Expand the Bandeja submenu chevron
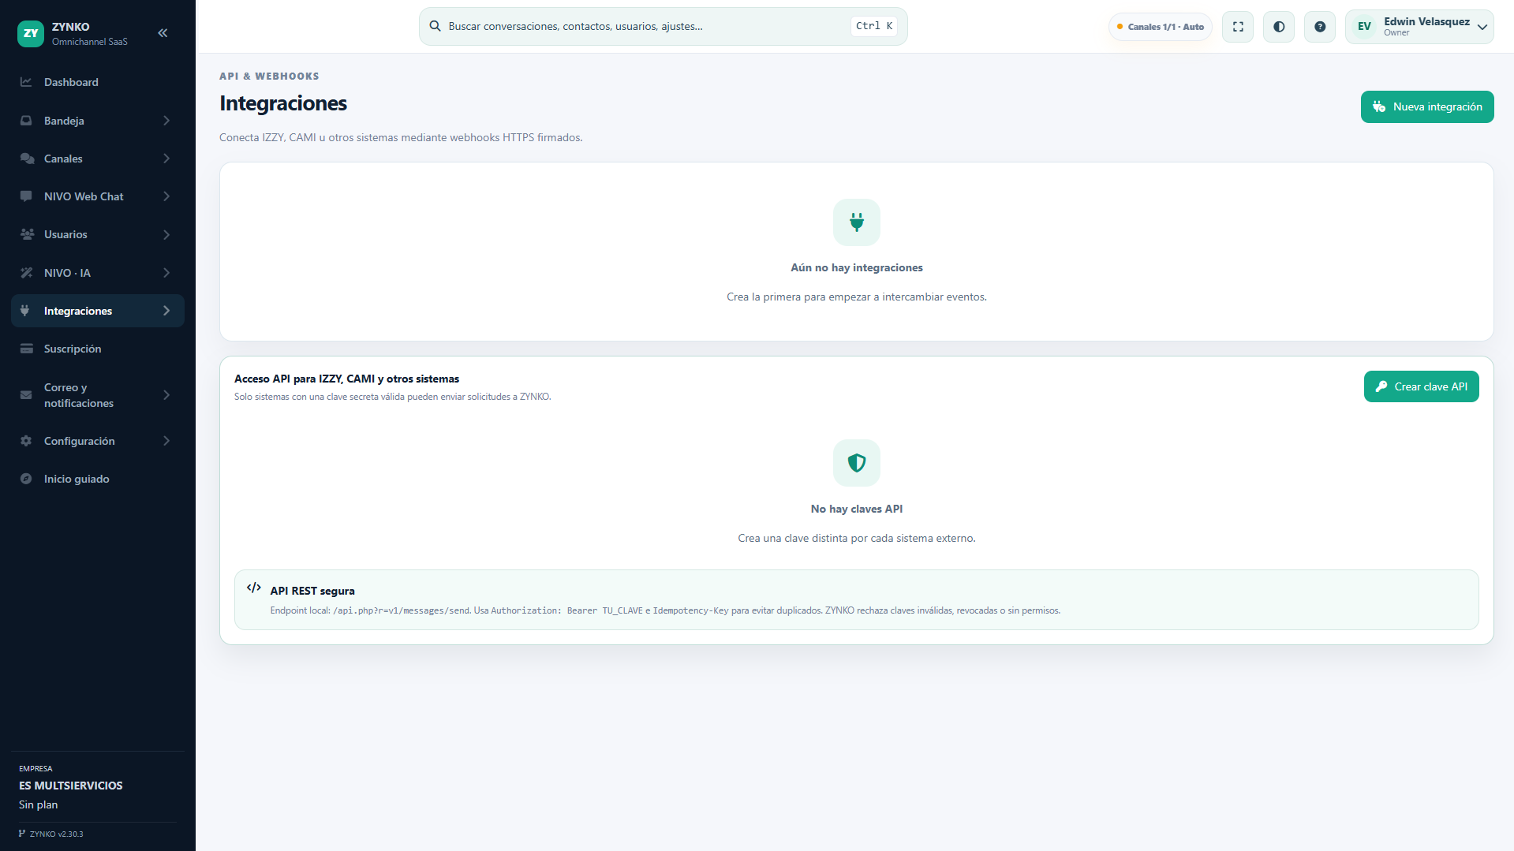This screenshot has height=851, width=1514. [x=166, y=121]
